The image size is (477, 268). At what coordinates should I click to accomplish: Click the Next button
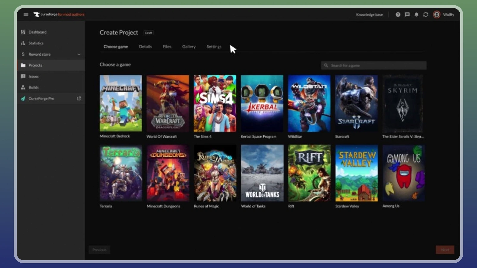pos(445,250)
